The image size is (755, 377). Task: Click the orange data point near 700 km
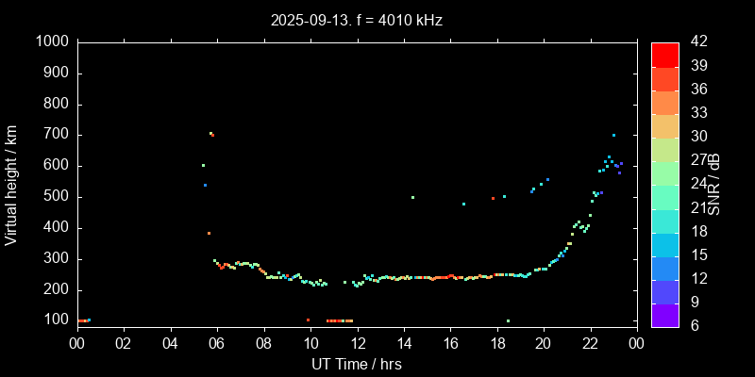pos(211,134)
